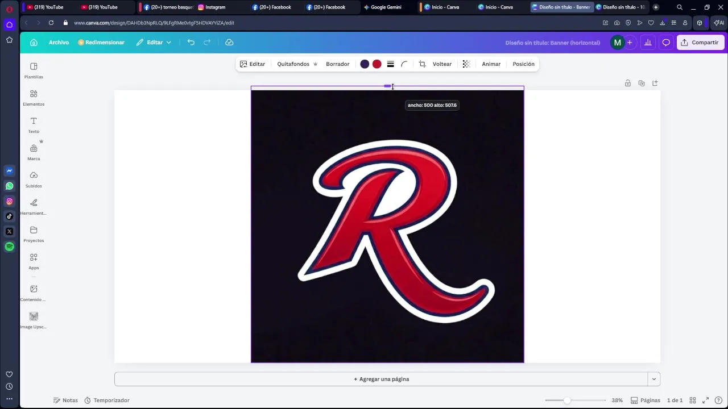Screen dimensions: 728x409
Task: Open Marca panel in sidebar
Action: [34, 152]
